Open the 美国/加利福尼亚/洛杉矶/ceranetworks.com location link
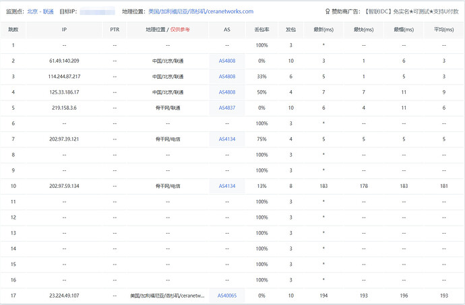 point(201,11)
